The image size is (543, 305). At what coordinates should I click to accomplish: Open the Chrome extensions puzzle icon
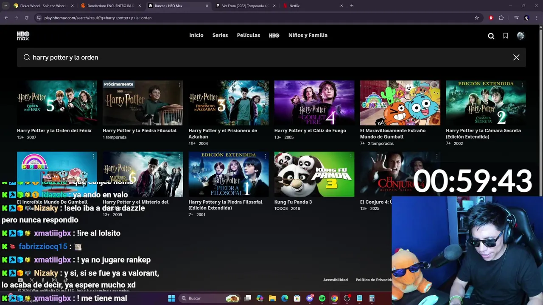pos(501,18)
